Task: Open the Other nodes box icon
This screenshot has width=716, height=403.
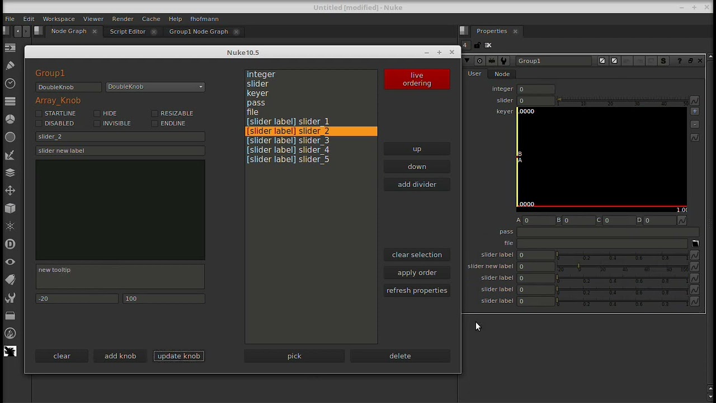Action: [x=10, y=316]
